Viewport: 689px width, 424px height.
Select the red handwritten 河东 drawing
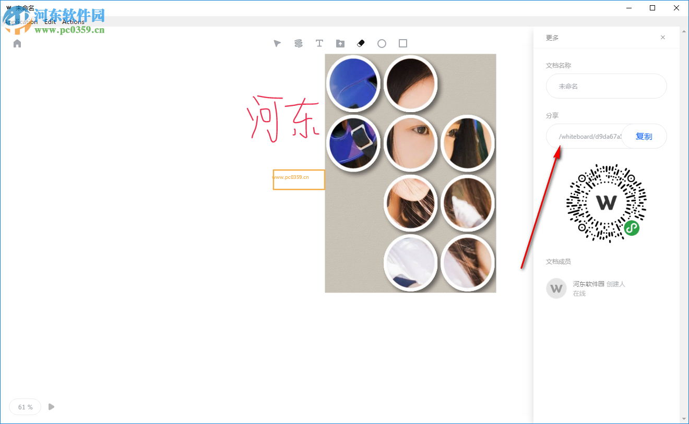[x=282, y=118]
